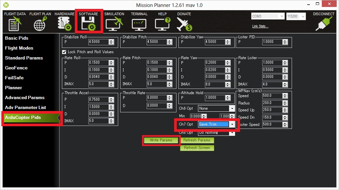Image resolution: width=339 pixels, height=190 pixels.
Task: Toggle Lock Pitch and Roll Values checkbox
Action: [x=64, y=52]
